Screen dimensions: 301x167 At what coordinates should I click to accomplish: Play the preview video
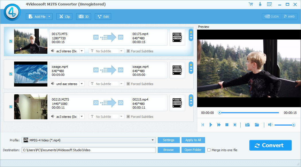click(x=211, y=125)
